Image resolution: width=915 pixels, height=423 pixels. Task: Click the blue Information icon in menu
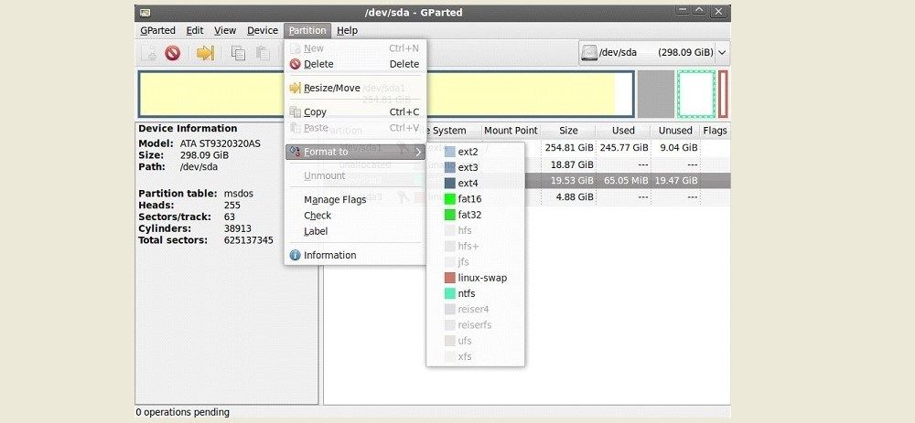tap(295, 256)
